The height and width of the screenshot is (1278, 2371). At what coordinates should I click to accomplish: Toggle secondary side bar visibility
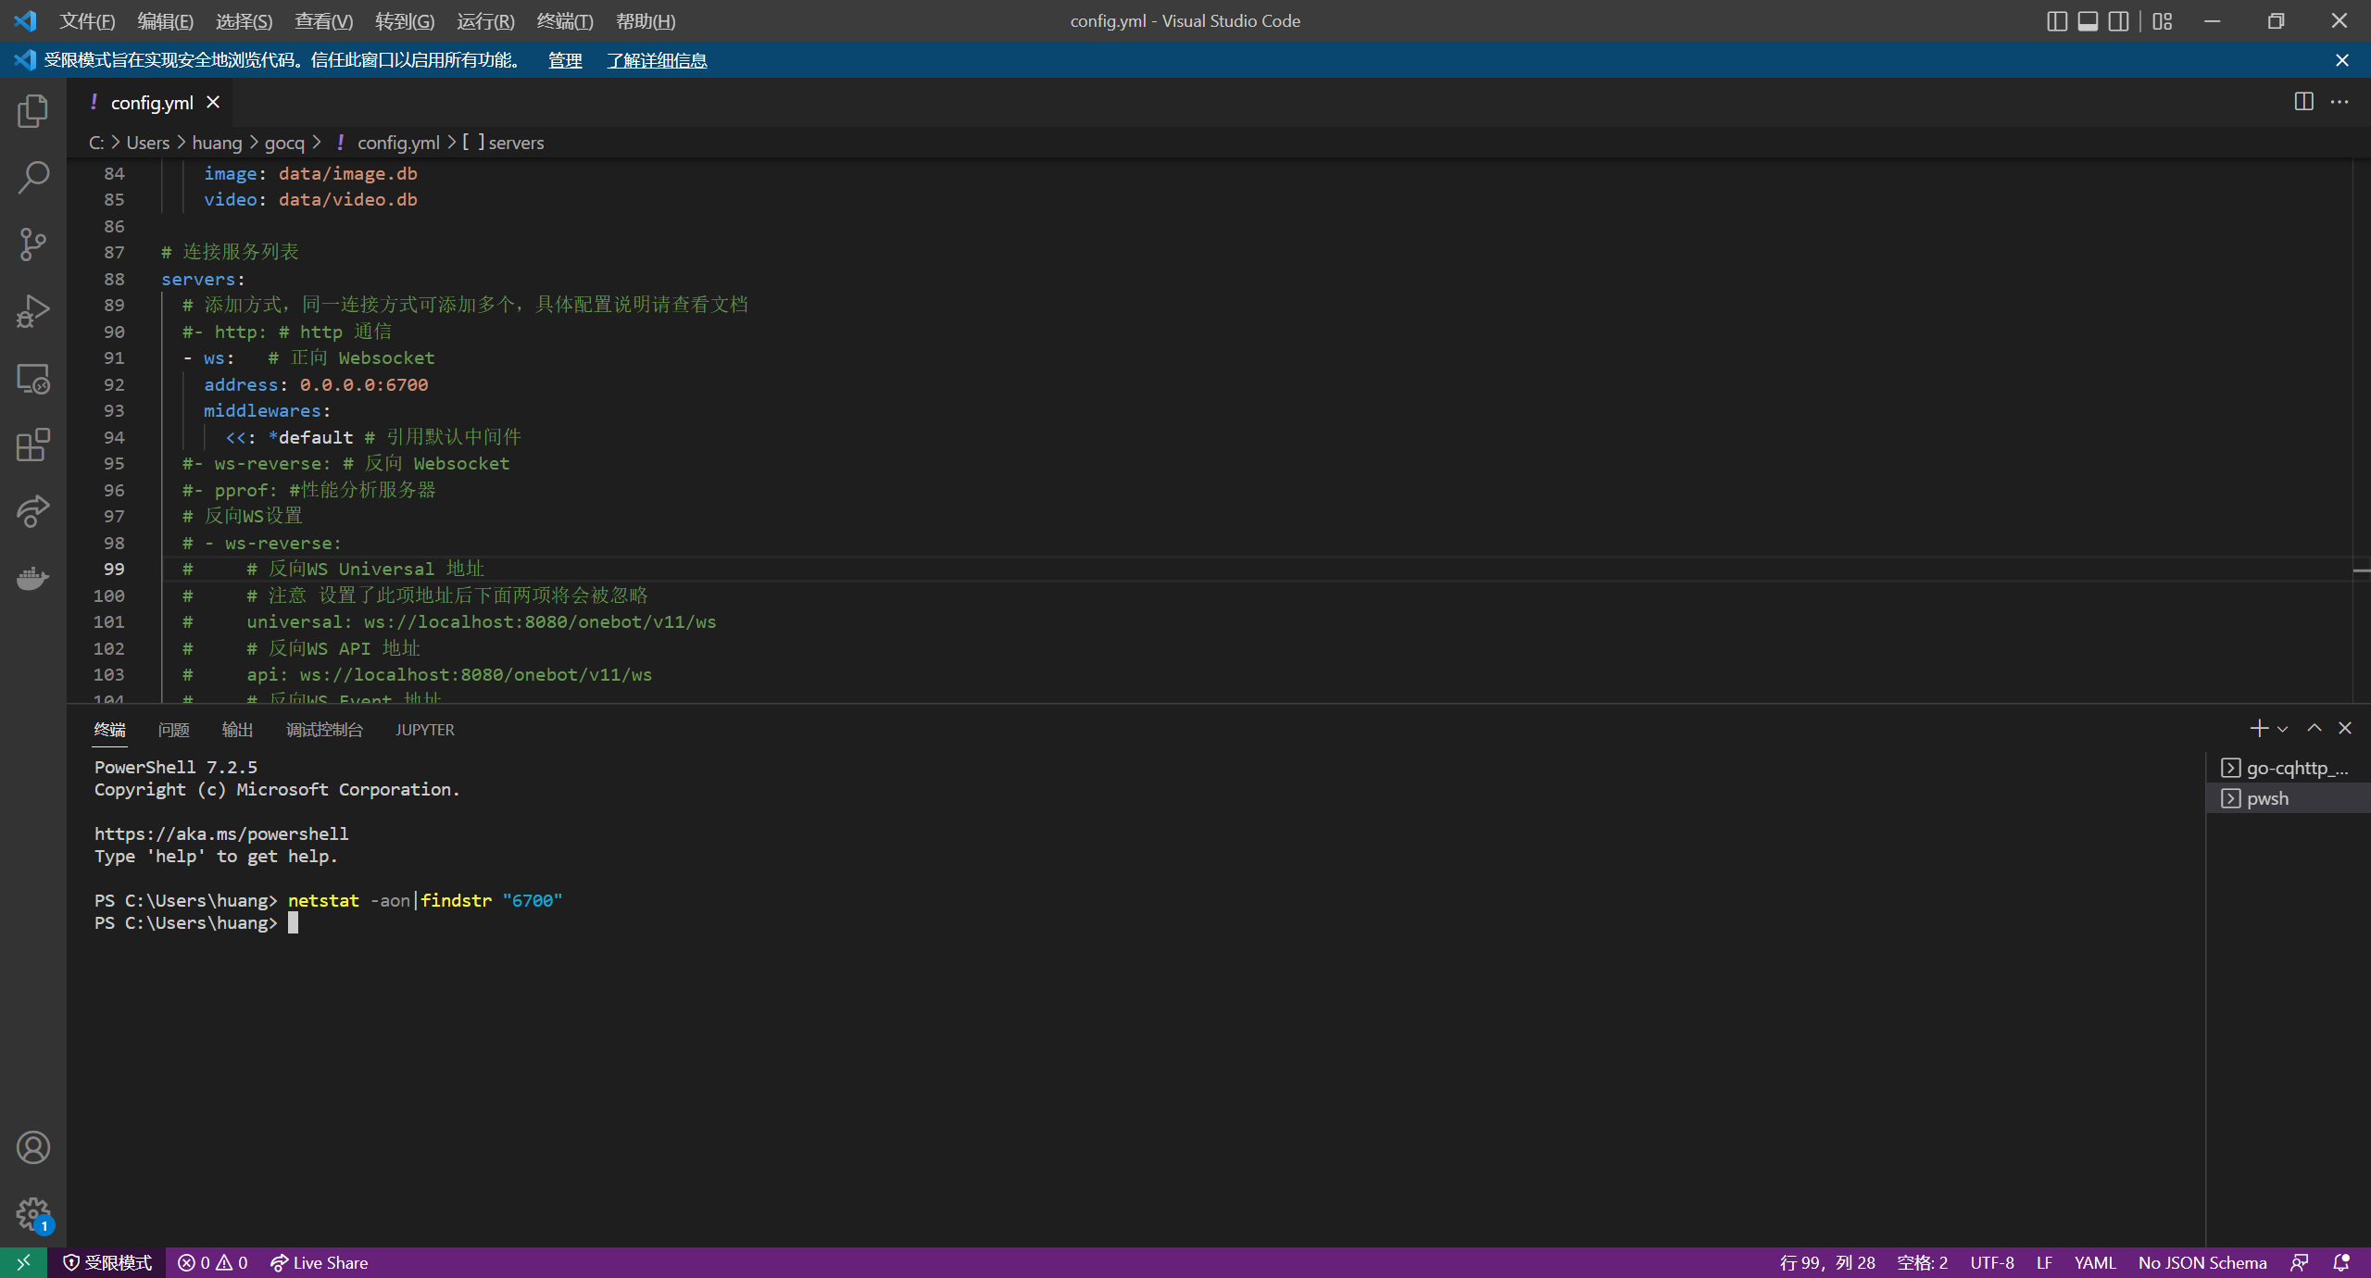(2119, 21)
